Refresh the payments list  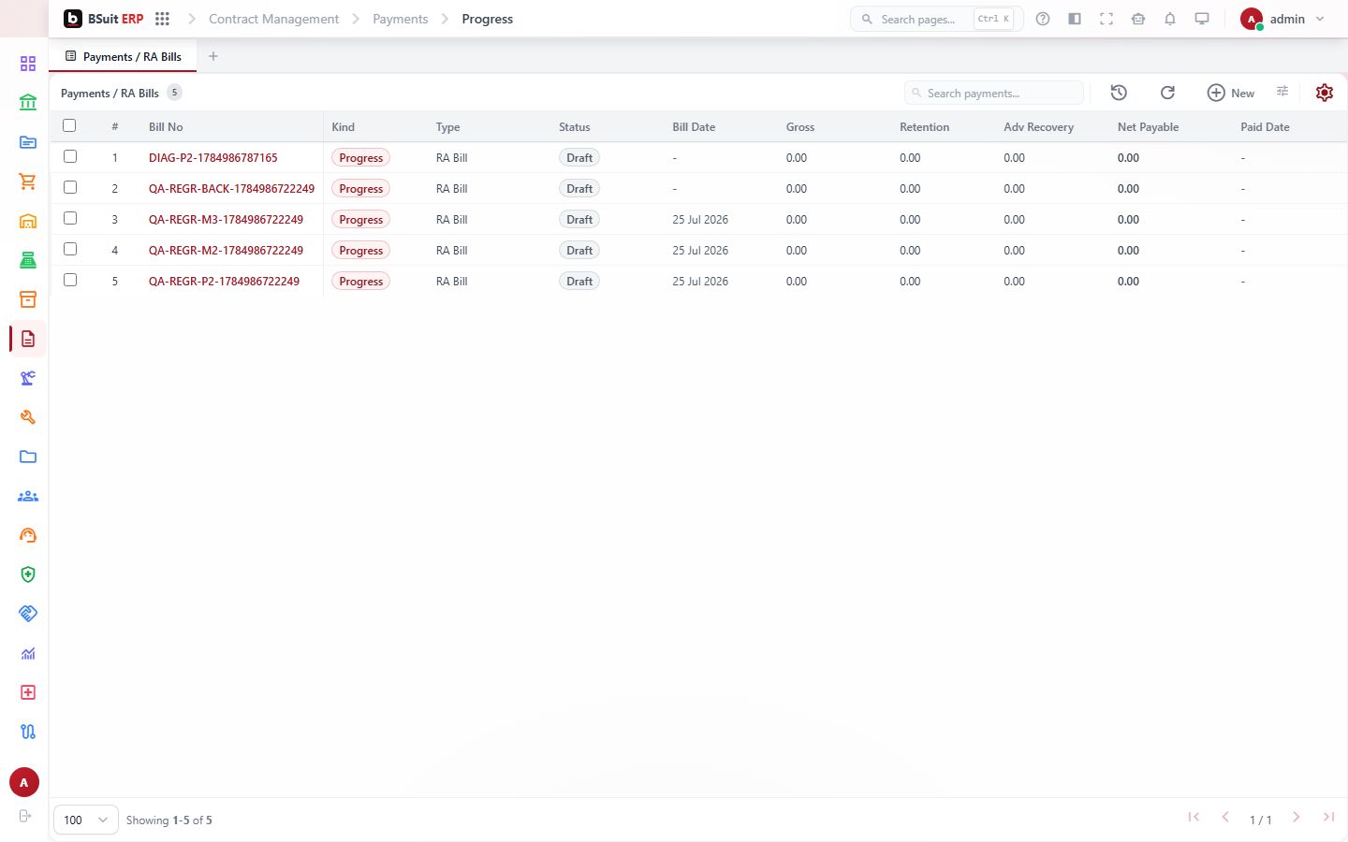1167,93
